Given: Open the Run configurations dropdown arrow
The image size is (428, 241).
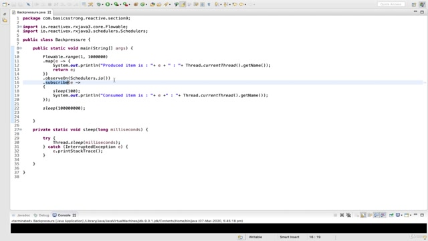Looking at the screenshot, I should point(112,5).
